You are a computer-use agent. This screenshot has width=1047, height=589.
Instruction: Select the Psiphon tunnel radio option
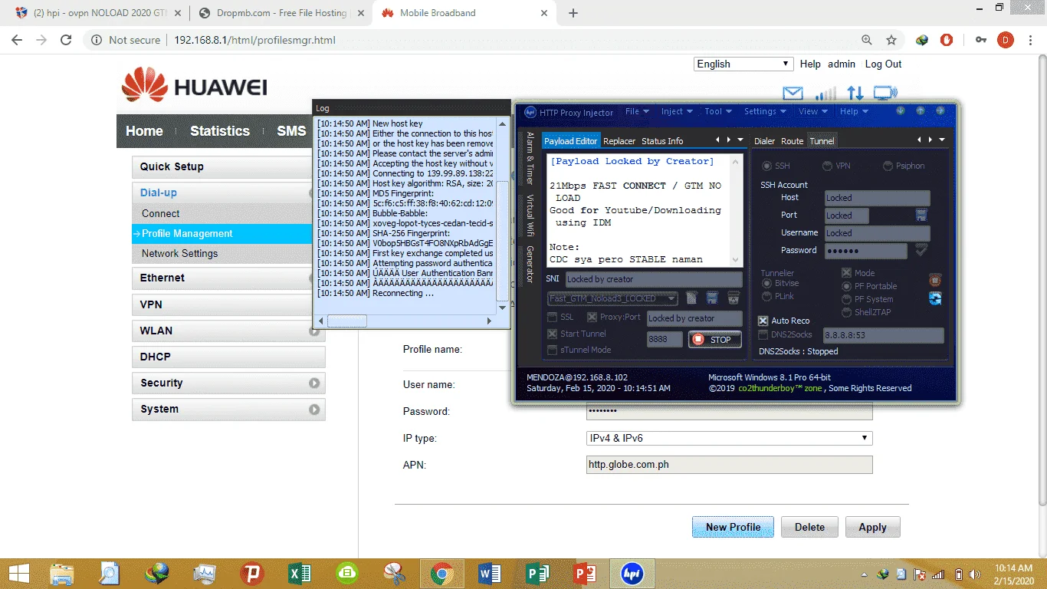pos(904,166)
